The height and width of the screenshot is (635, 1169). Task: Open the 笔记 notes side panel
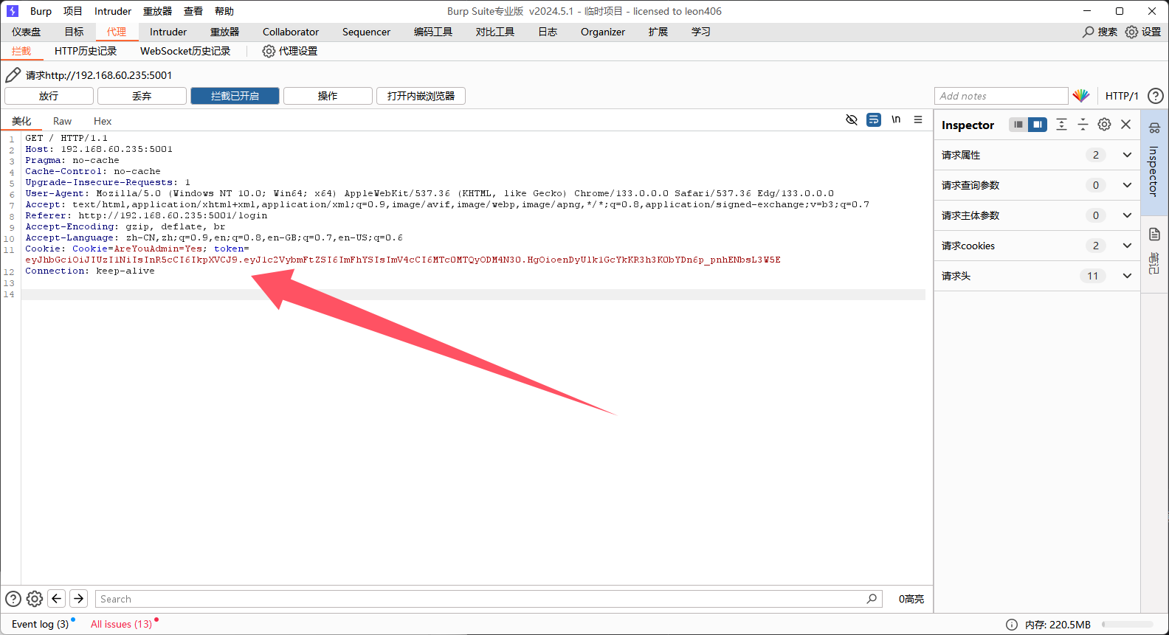click(x=1154, y=249)
